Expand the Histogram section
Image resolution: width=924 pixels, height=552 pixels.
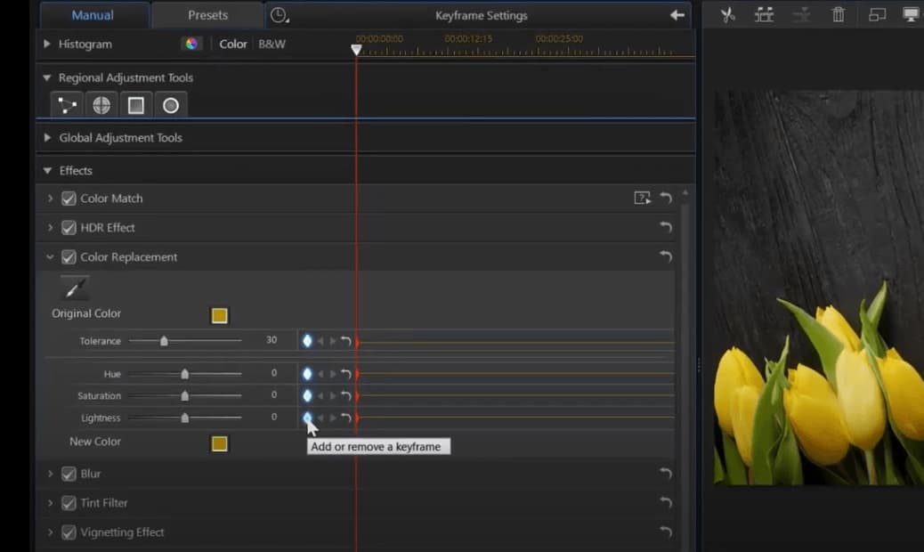pyautogui.click(x=47, y=44)
